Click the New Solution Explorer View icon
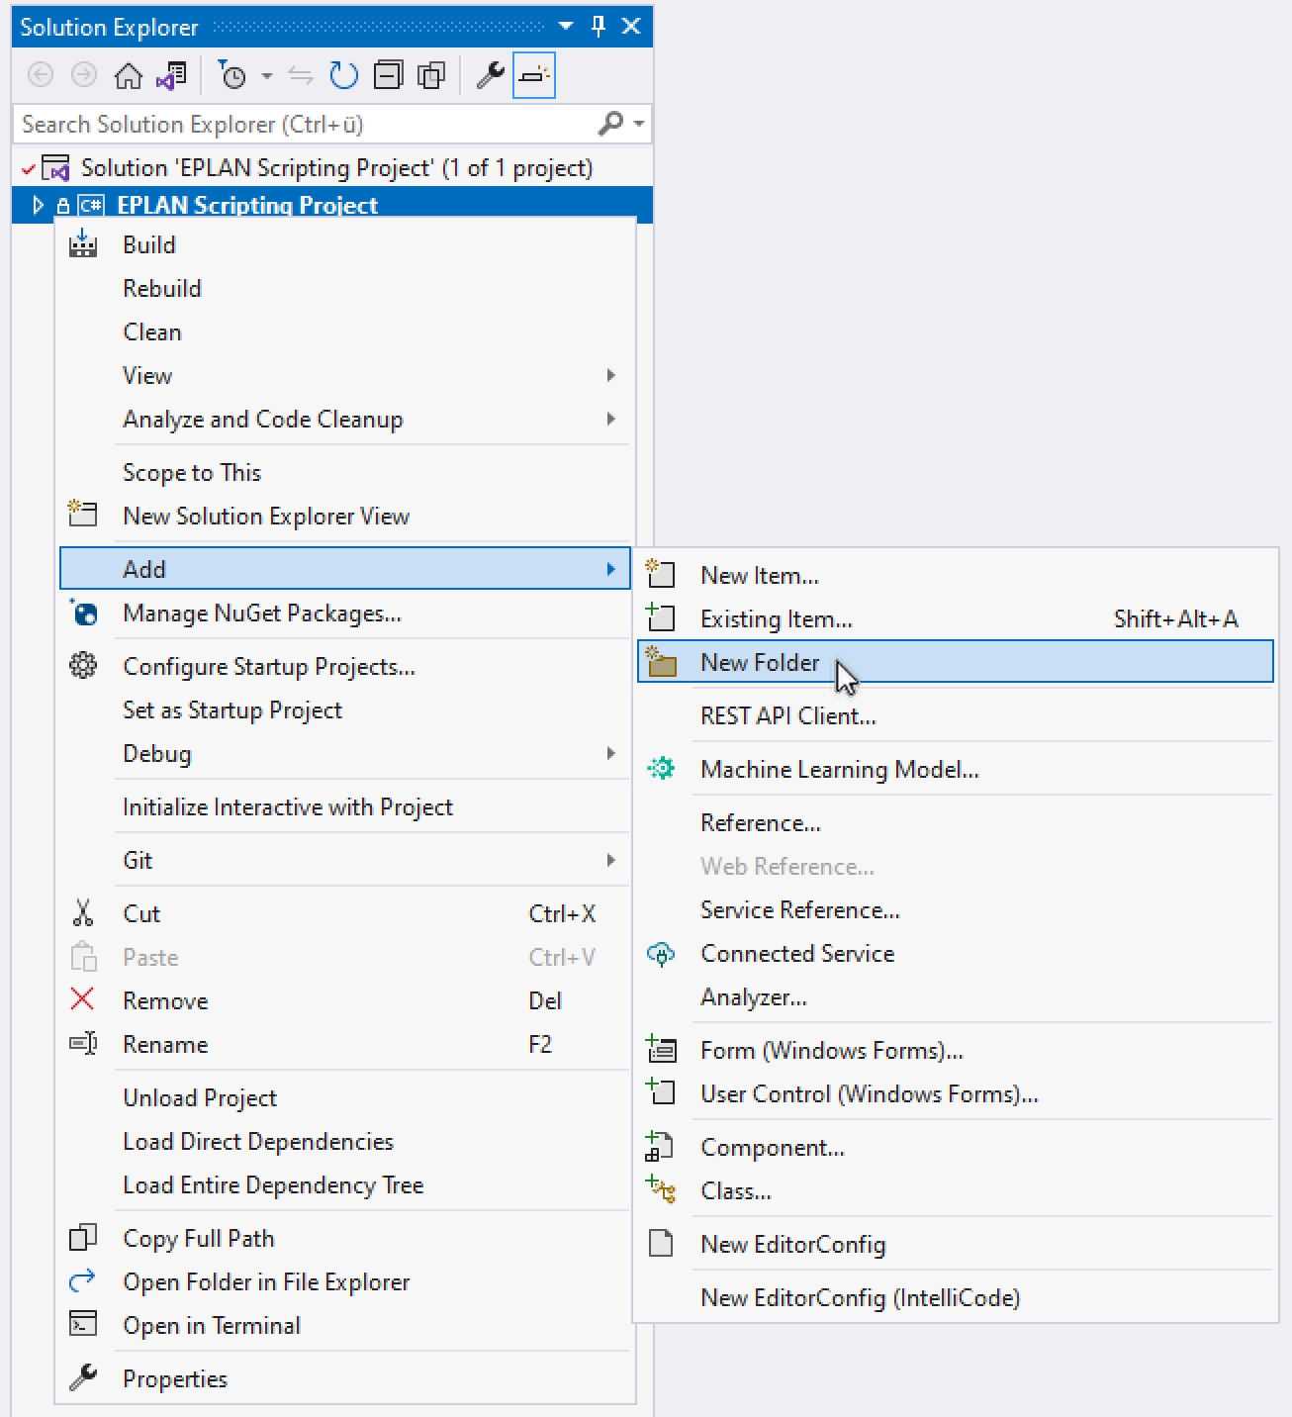 coord(83,514)
